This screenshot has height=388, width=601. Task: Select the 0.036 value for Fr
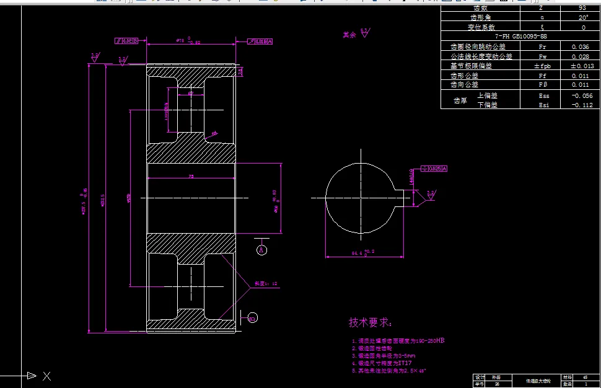pos(581,46)
